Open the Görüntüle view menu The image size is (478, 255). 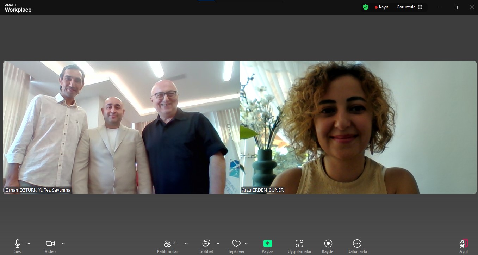click(x=409, y=7)
